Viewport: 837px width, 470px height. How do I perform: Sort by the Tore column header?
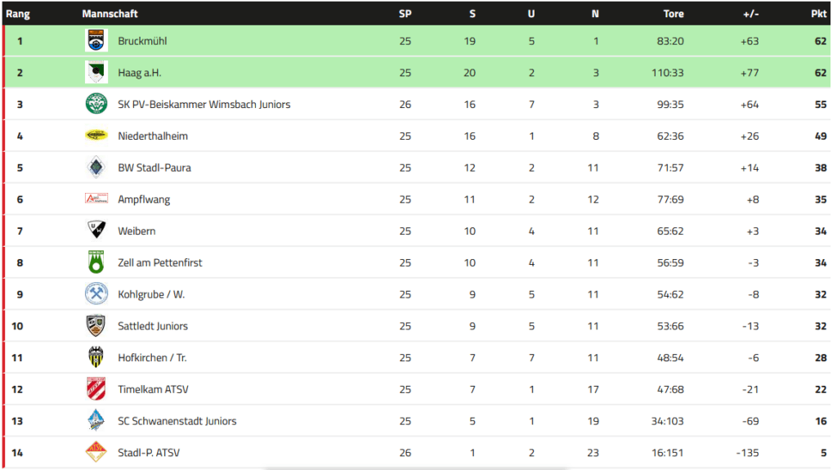[x=674, y=14]
